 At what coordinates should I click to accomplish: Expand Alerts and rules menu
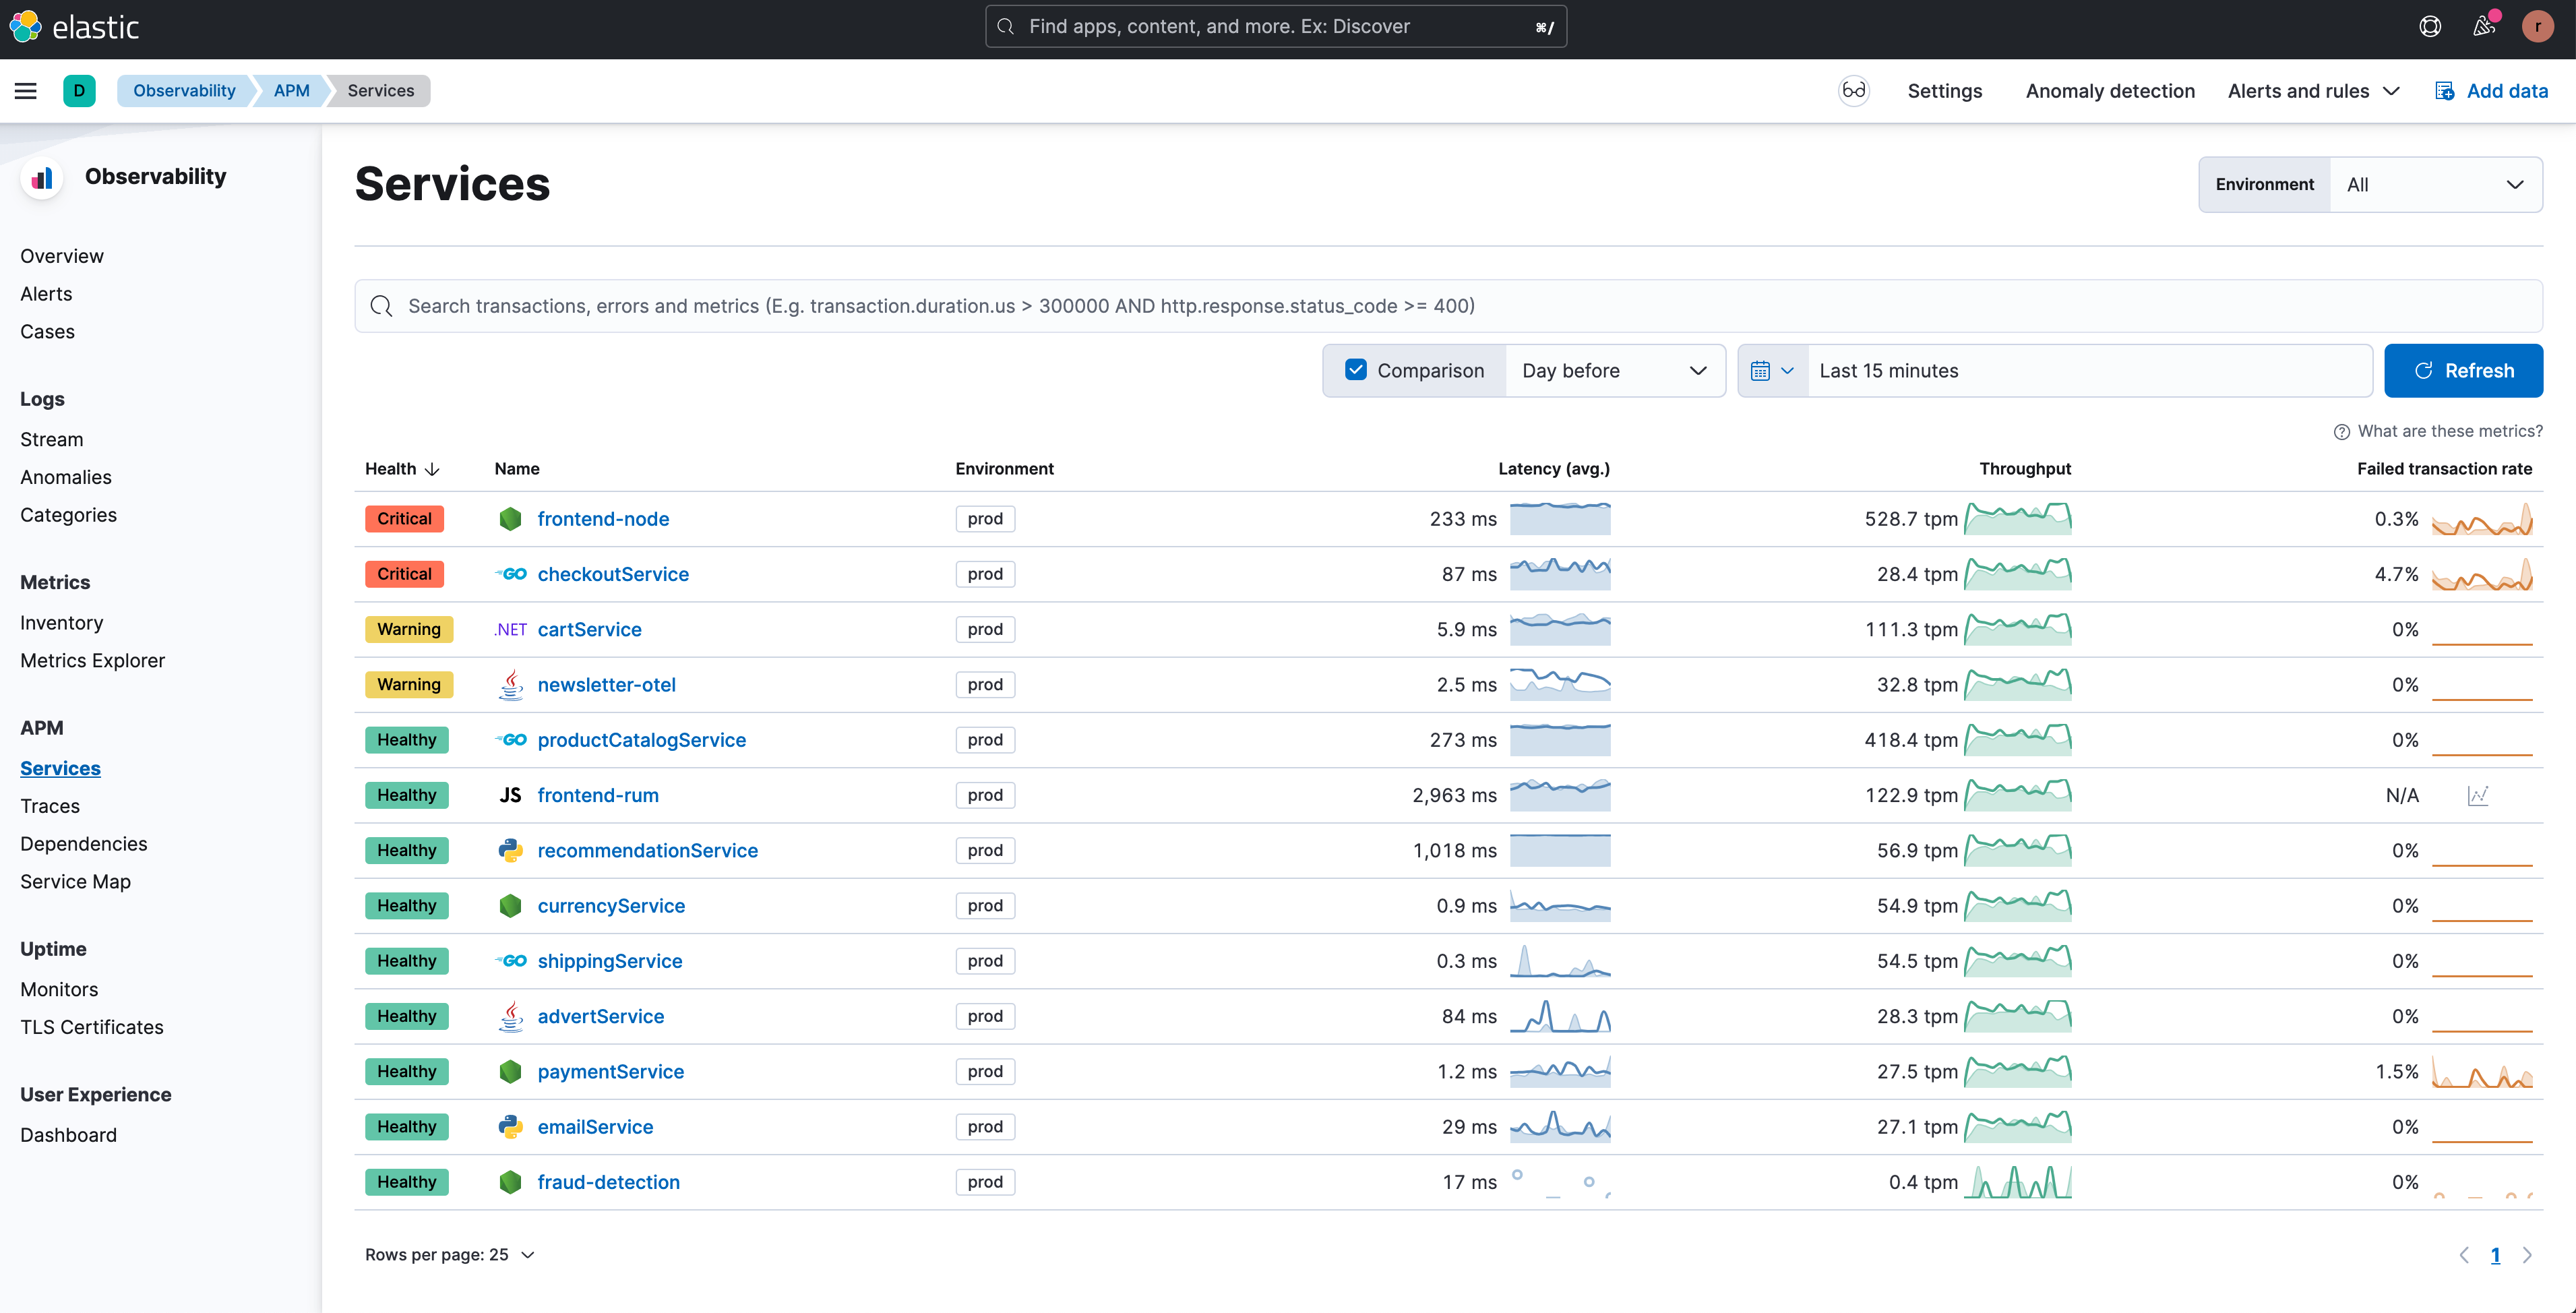click(2313, 91)
